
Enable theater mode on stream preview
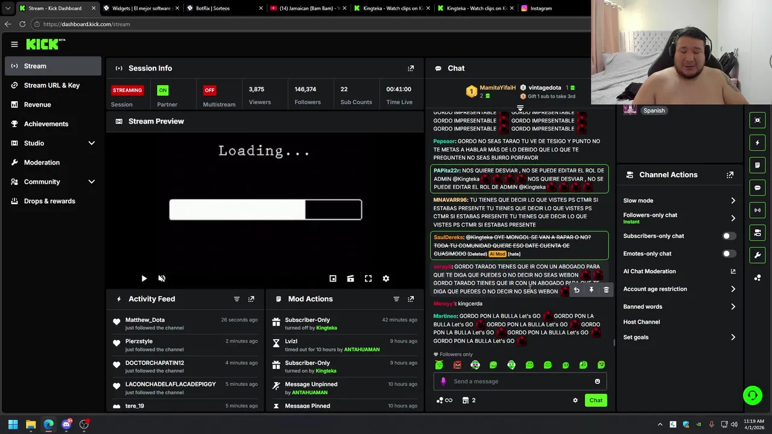click(x=350, y=278)
